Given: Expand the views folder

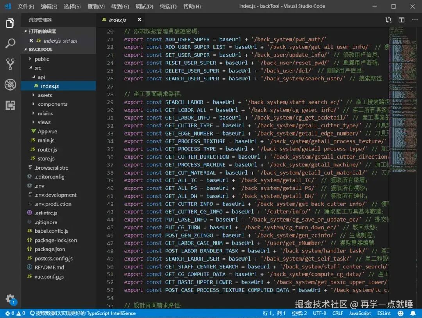Looking at the screenshot, I should point(33,122).
